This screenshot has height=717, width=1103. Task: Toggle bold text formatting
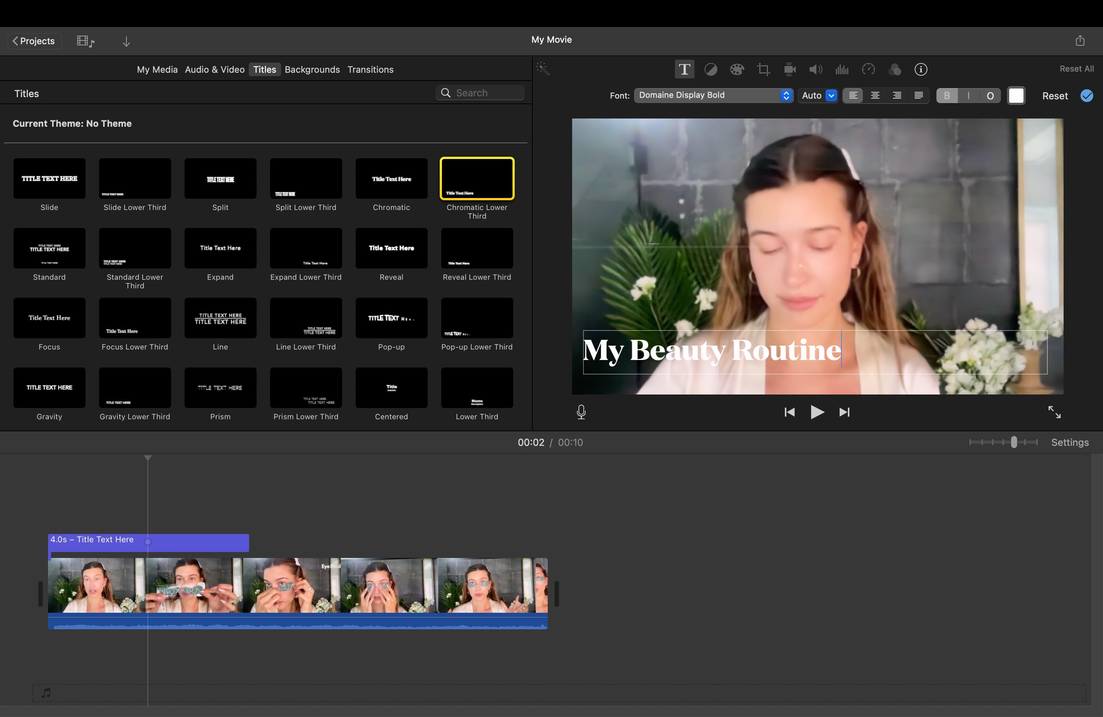point(947,95)
